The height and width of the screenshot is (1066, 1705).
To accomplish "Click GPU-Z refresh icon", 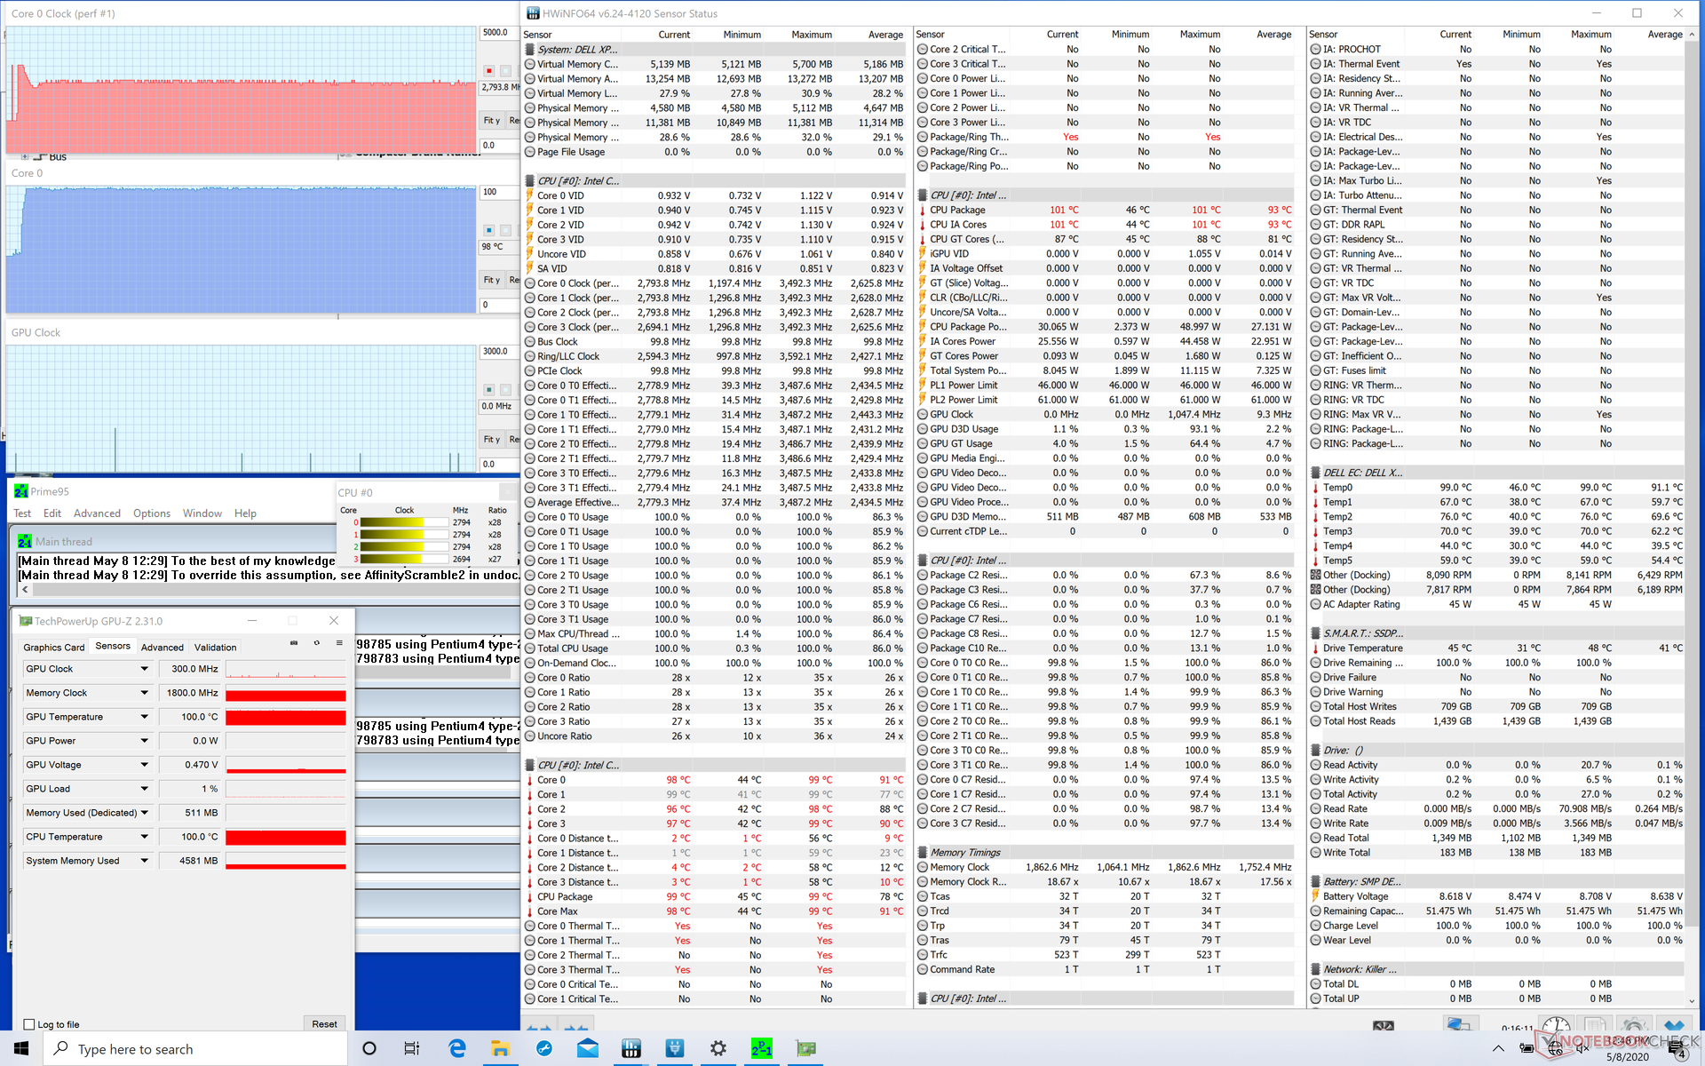I will pyautogui.click(x=316, y=643).
